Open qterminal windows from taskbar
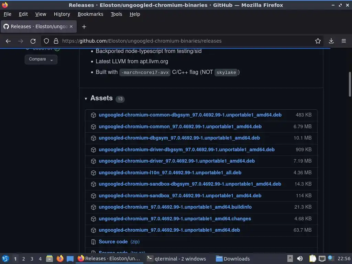This screenshot has height=264, width=352. [176, 259]
